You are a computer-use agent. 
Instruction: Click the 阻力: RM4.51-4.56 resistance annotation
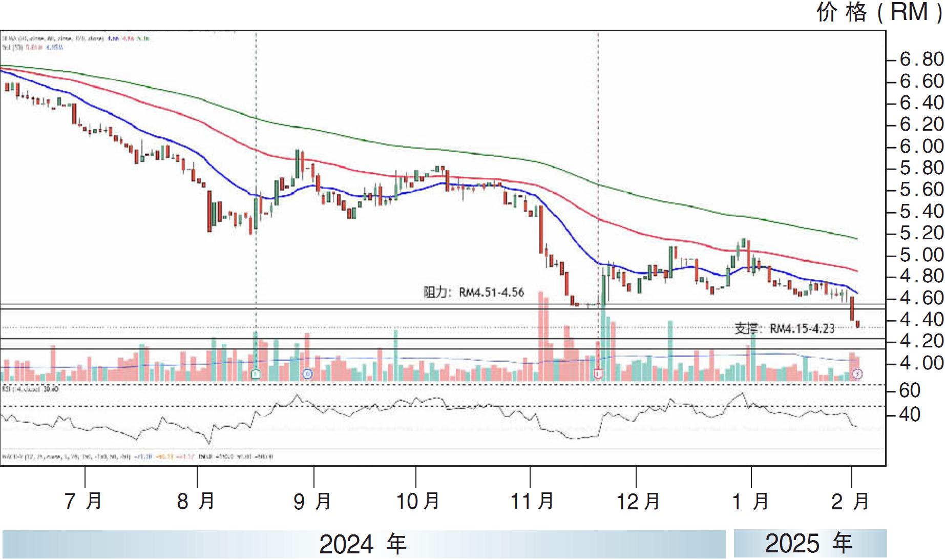click(x=474, y=293)
